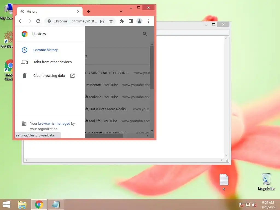The width and height of the screenshot is (280, 210).
Task: Open the 'browser is managed' link
Action: click(54, 123)
